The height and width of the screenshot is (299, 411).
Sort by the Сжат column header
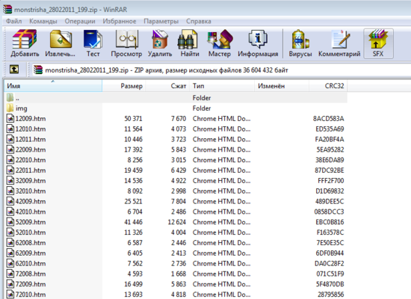click(x=167, y=86)
